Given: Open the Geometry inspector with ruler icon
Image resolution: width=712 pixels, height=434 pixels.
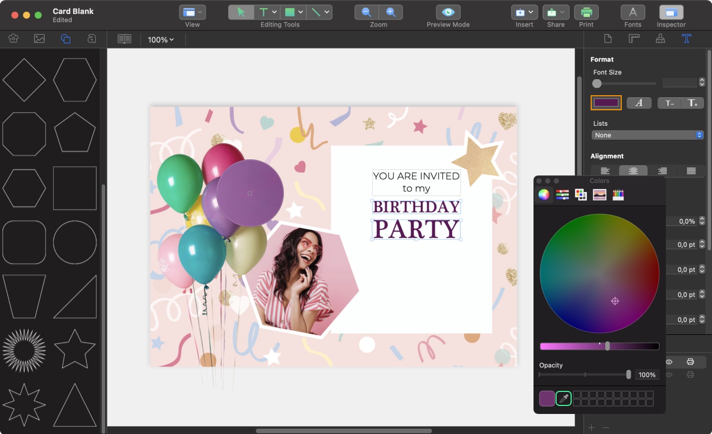Looking at the screenshot, I should pos(634,38).
